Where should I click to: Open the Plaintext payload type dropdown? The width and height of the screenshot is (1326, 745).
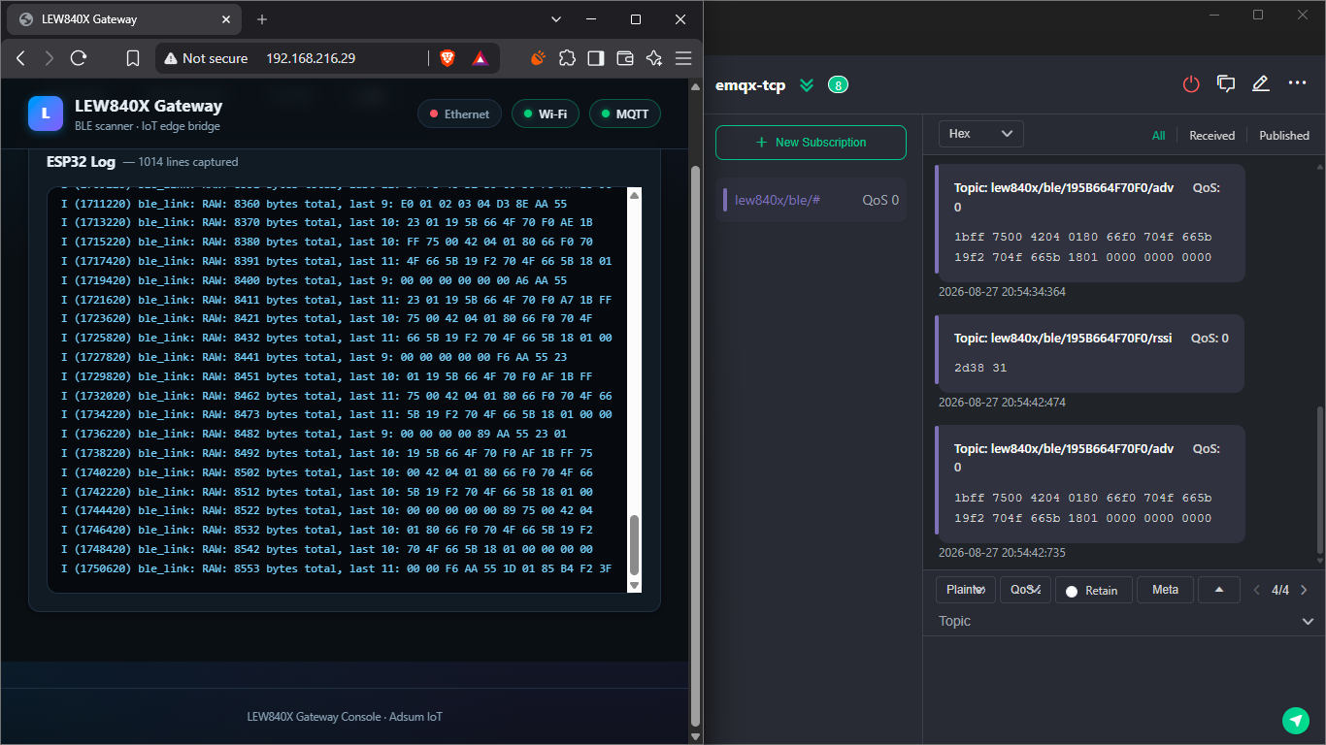click(x=966, y=590)
